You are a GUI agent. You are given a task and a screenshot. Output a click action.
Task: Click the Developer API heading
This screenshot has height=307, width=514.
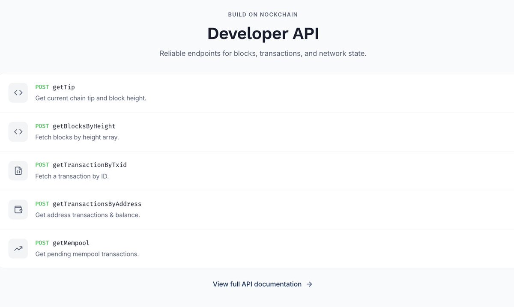click(x=263, y=33)
